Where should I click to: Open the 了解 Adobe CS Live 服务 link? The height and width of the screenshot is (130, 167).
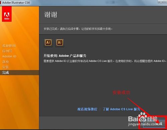pos(121,109)
